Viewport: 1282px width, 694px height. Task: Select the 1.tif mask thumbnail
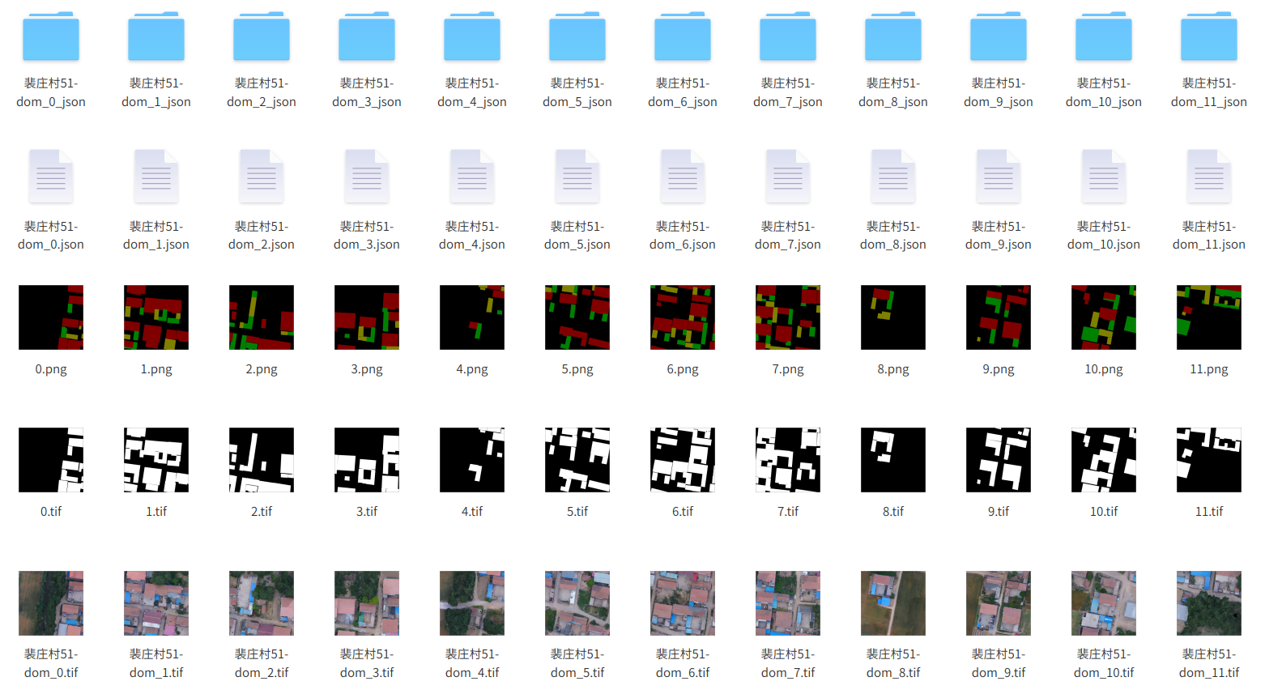[x=156, y=460]
